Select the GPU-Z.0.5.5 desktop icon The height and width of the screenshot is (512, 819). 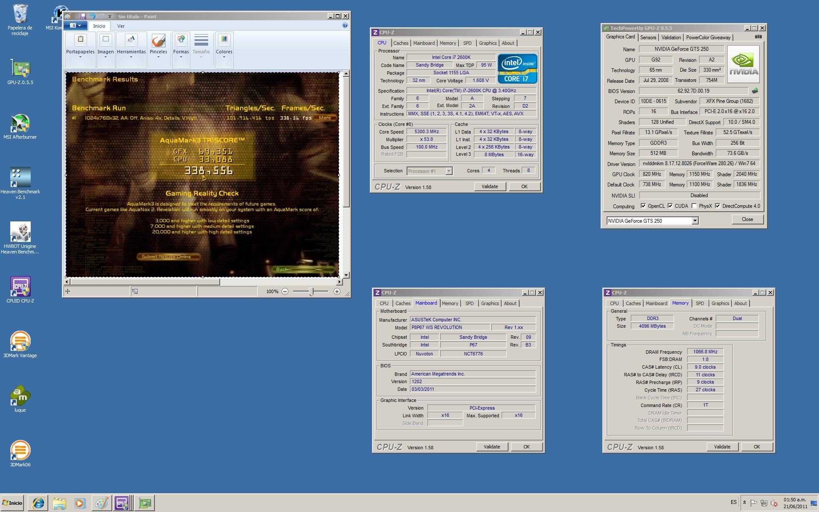(x=20, y=72)
